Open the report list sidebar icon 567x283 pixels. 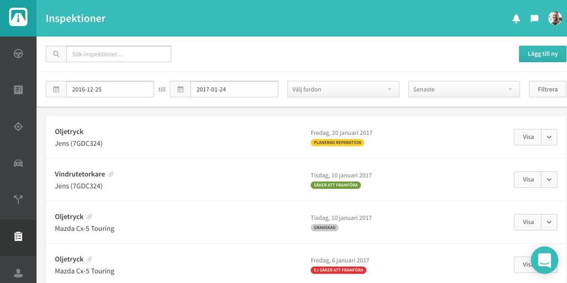coord(18,90)
